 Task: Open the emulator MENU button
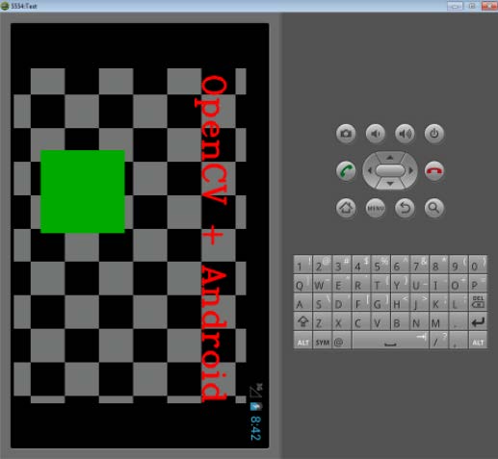pyautogui.click(x=376, y=208)
